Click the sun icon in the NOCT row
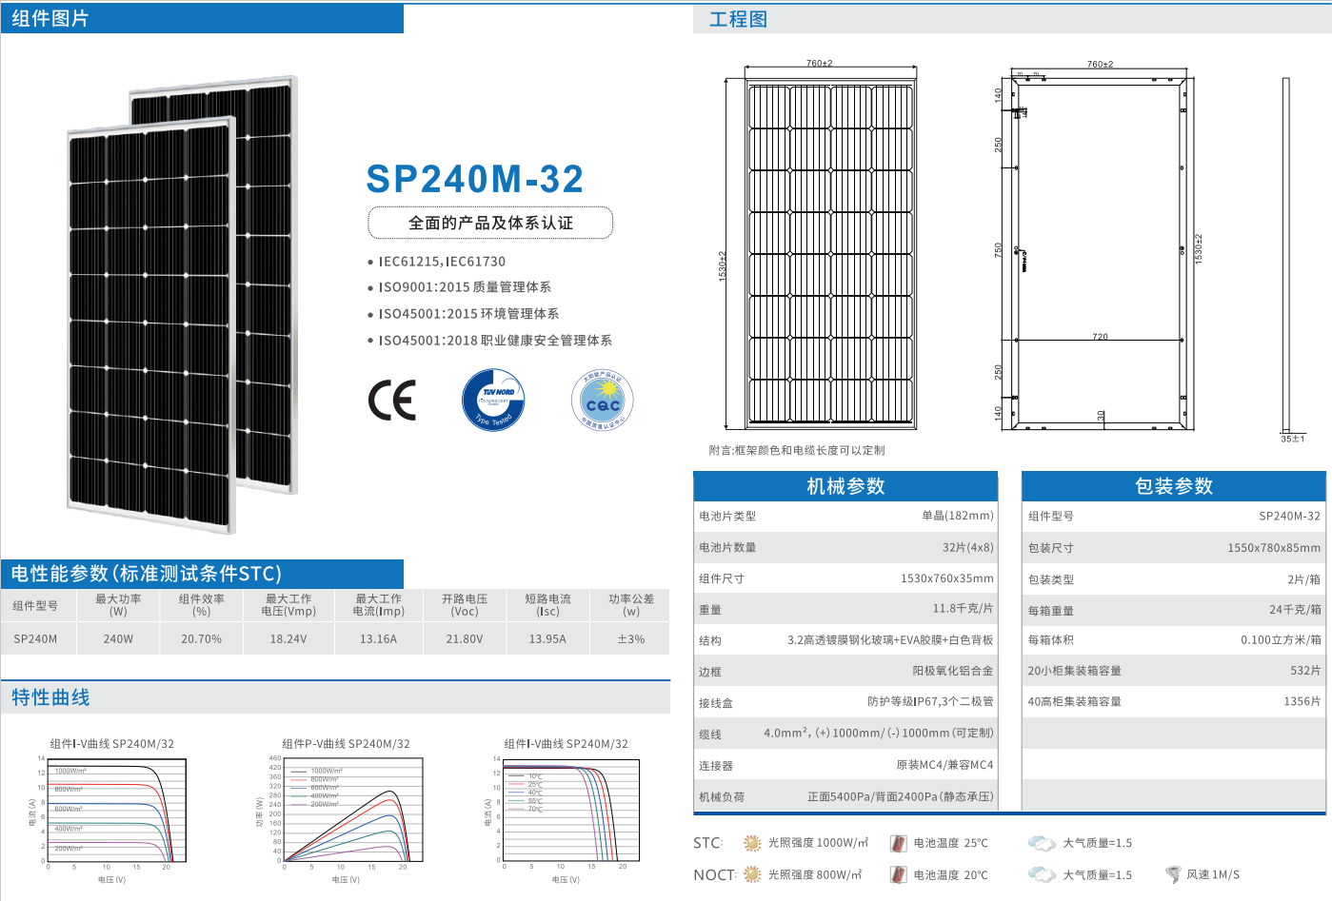1332x901 pixels. click(752, 874)
